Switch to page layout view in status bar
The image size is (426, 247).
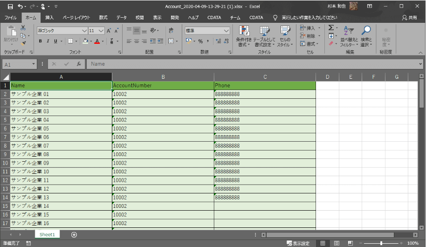[336, 243]
